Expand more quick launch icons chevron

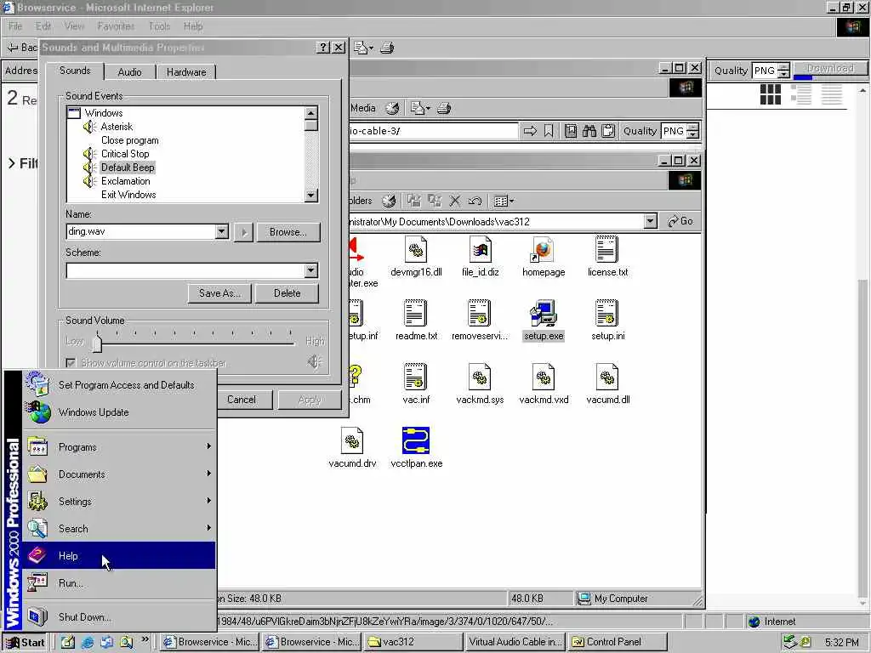145,639
